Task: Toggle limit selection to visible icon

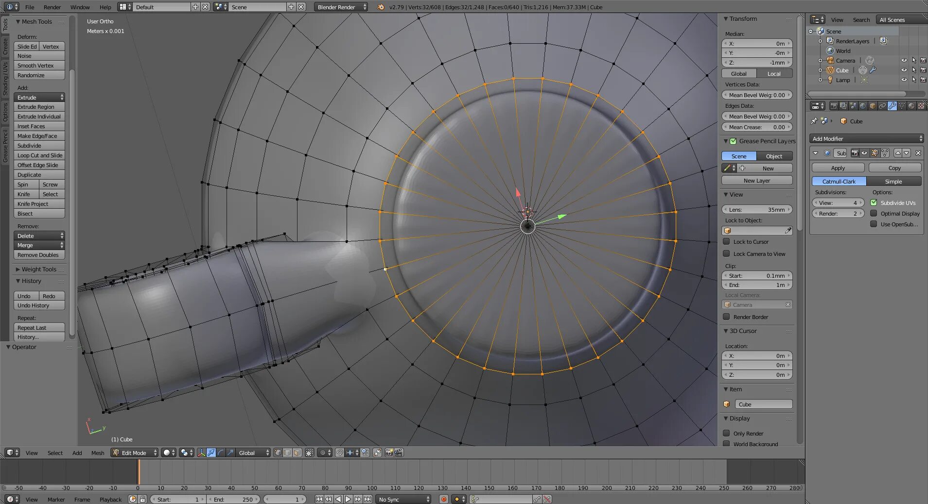Action: 310,453
